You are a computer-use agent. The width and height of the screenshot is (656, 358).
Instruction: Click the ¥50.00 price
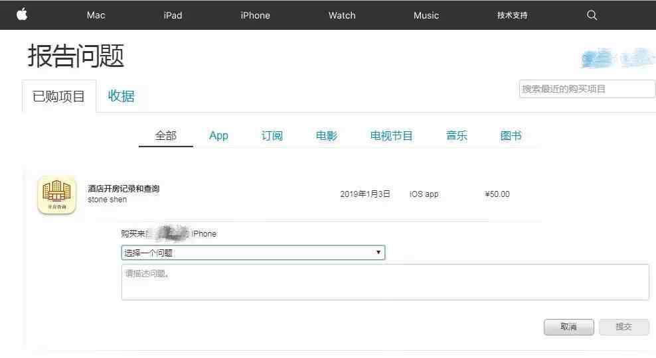(x=497, y=194)
